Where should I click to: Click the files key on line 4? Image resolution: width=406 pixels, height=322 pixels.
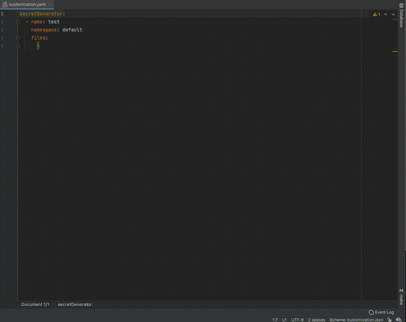[38, 38]
